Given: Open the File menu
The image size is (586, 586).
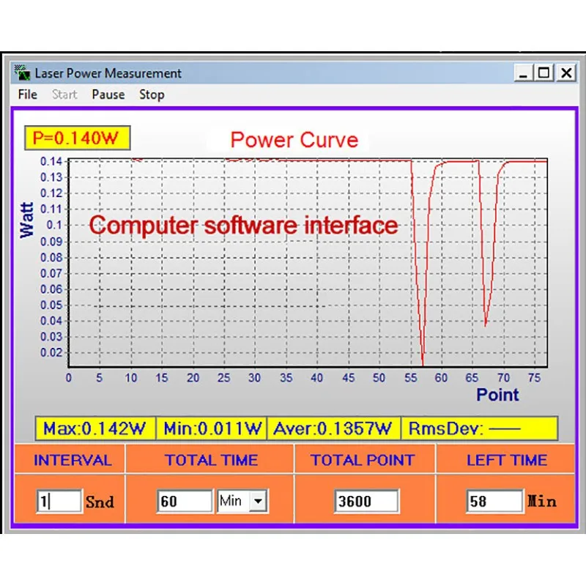Looking at the screenshot, I should 28,94.
